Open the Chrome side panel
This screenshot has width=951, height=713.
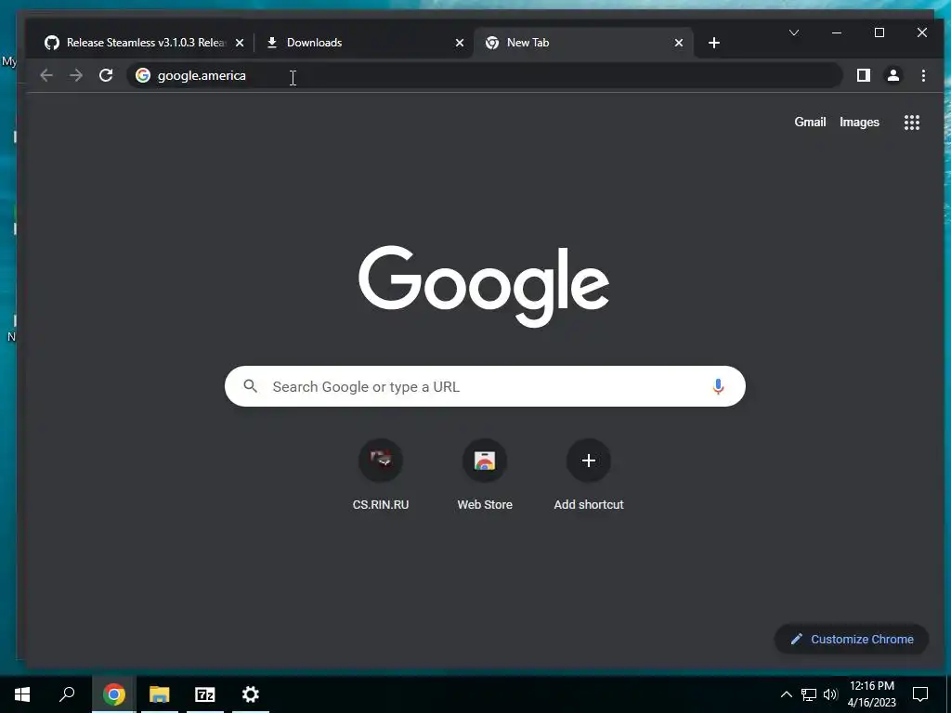click(x=863, y=75)
